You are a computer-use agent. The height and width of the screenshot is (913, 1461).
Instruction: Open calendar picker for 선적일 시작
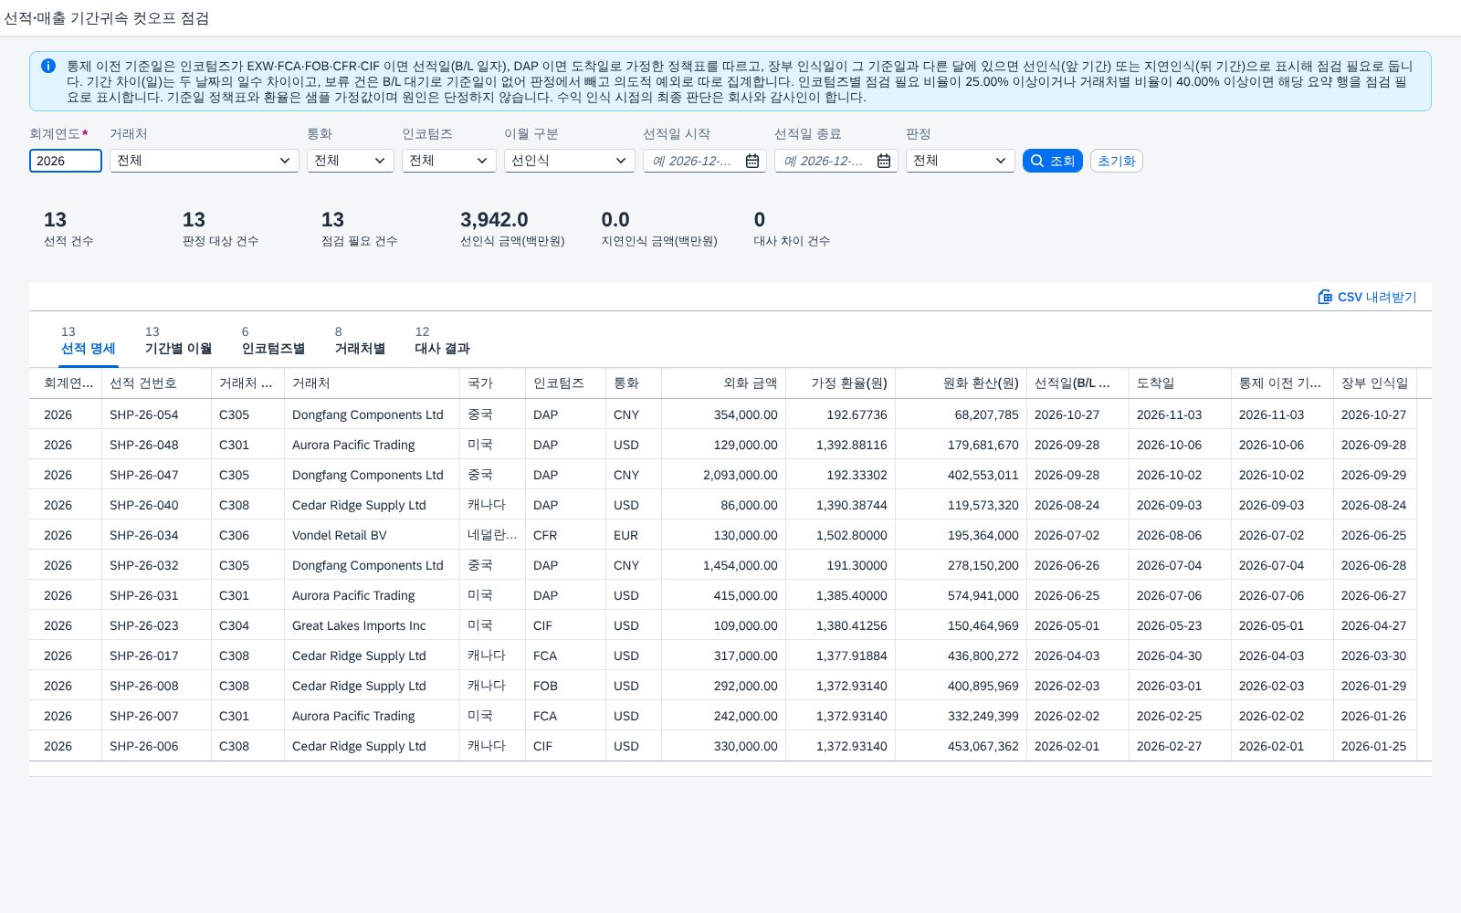coord(752,161)
